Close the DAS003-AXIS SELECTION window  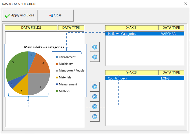point(186,4)
